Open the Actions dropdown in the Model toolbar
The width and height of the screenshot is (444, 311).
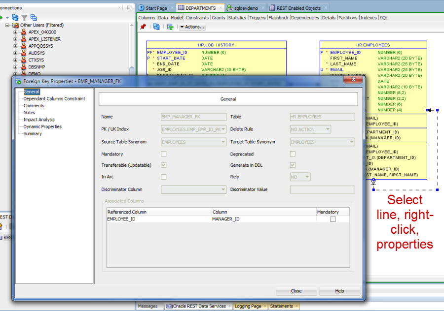(x=192, y=27)
